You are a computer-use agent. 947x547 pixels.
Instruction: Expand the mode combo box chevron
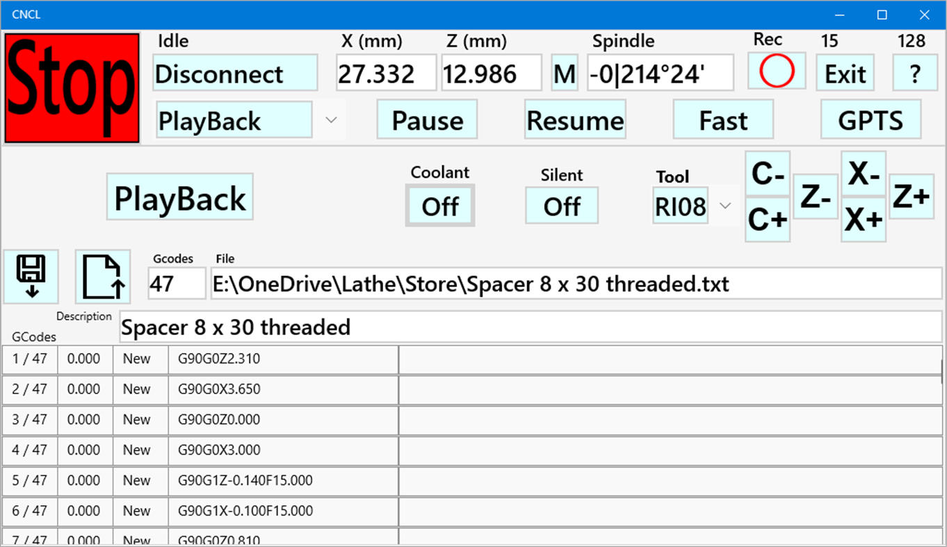[332, 119]
